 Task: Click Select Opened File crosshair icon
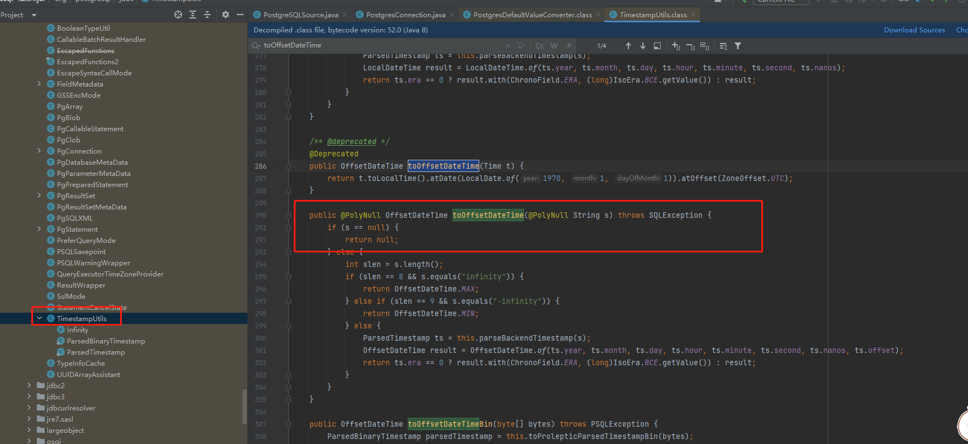coord(178,15)
